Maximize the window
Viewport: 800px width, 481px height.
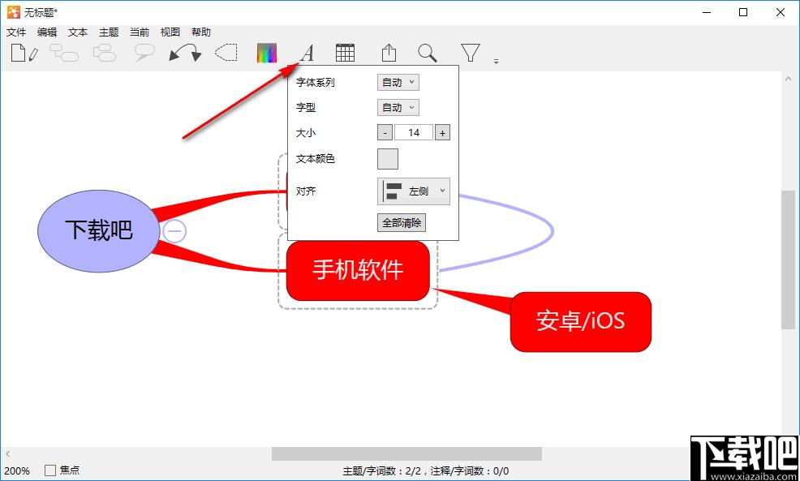click(x=743, y=12)
